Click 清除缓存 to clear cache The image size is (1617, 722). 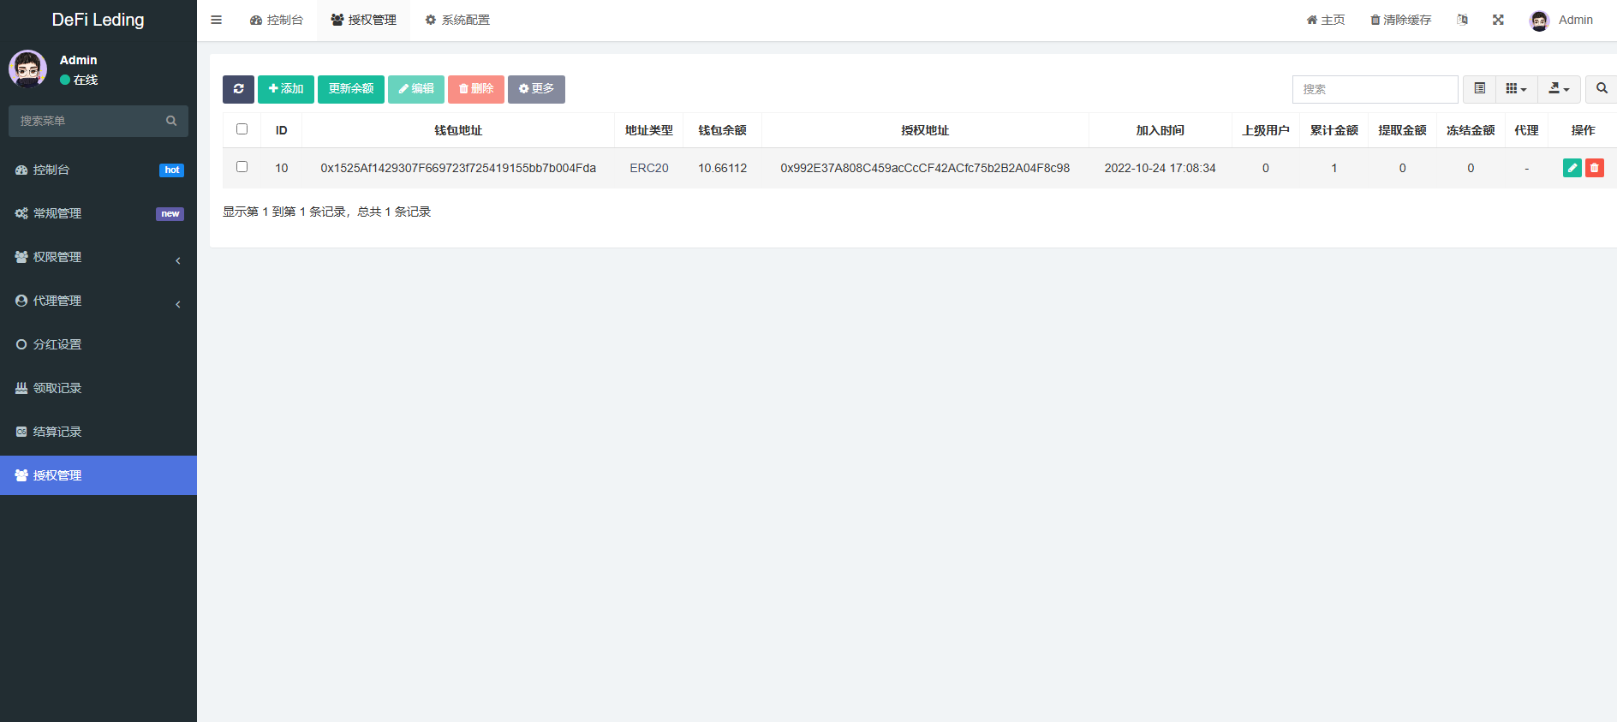pyautogui.click(x=1400, y=20)
